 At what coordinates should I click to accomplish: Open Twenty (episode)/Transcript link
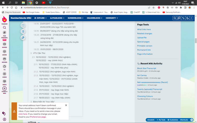click(x=150, y=89)
